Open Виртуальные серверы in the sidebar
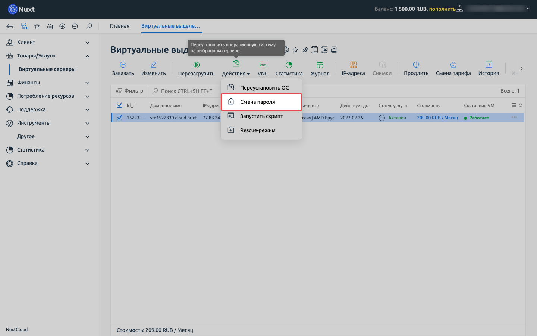 47,69
